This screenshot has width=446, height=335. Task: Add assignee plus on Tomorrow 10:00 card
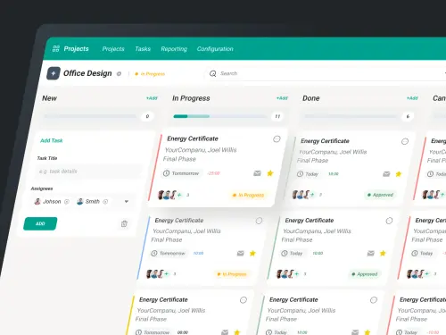pos(167,273)
